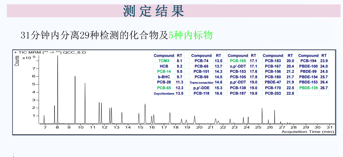Click the PBDE-47 compound cell
343x157 pixels.
pyautogui.click(x=273, y=82)
